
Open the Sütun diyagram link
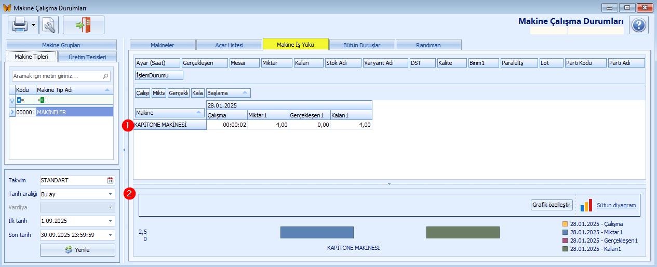pos(616,205)
